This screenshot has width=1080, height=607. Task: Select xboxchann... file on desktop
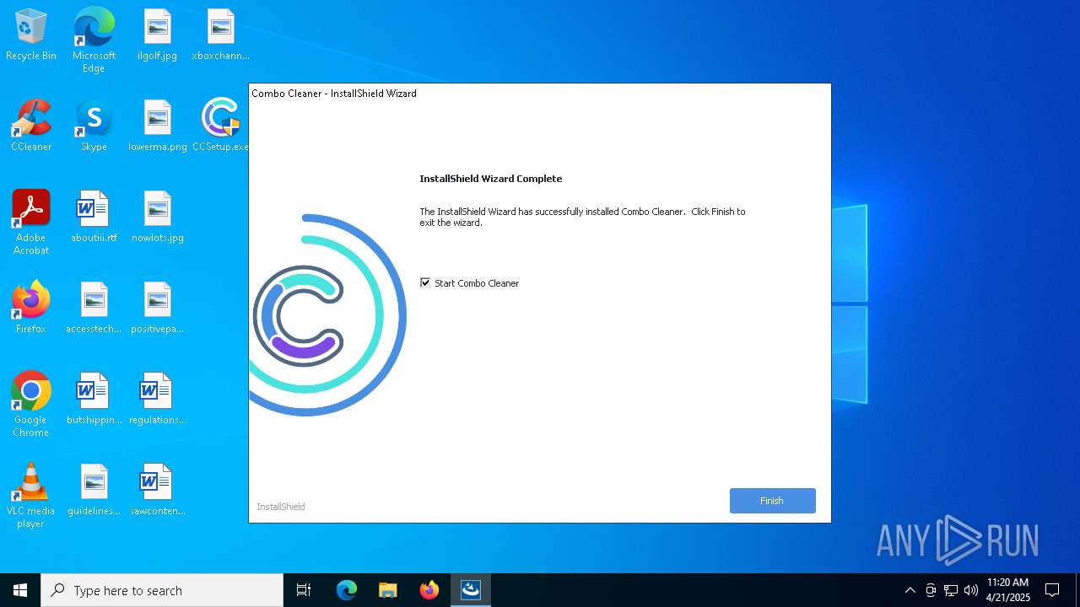(x=220, y=36)
